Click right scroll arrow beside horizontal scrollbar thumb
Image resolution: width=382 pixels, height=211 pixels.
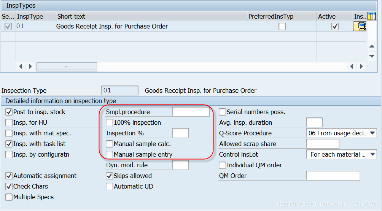coord(30,67)
